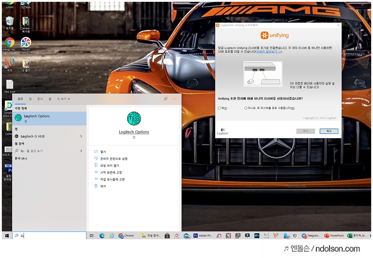
Task: Click 취소 button in Unifying dialog
Action: (x=329, y=131)
